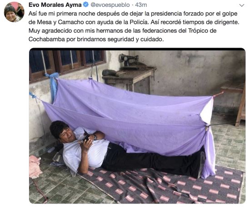Visit the @evoespueblo handle link

pyautogui.click(x=110, y=5)
